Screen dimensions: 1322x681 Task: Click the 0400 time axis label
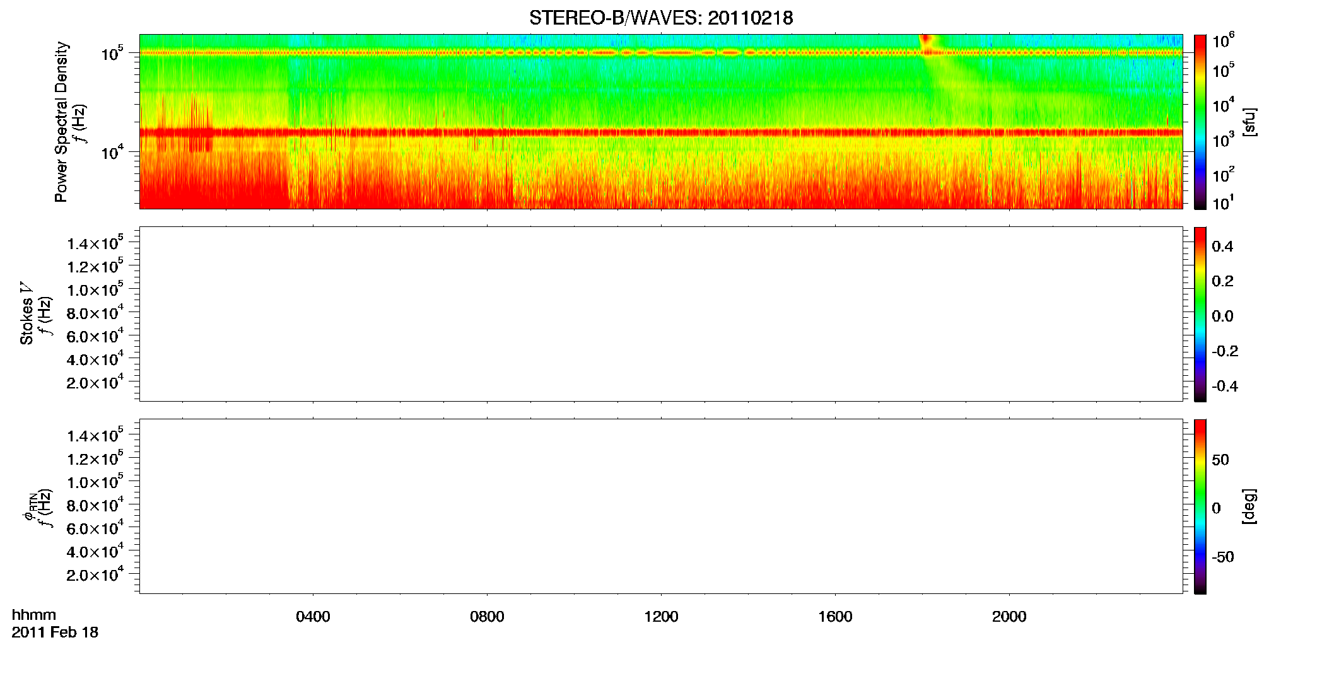[313, 617]
